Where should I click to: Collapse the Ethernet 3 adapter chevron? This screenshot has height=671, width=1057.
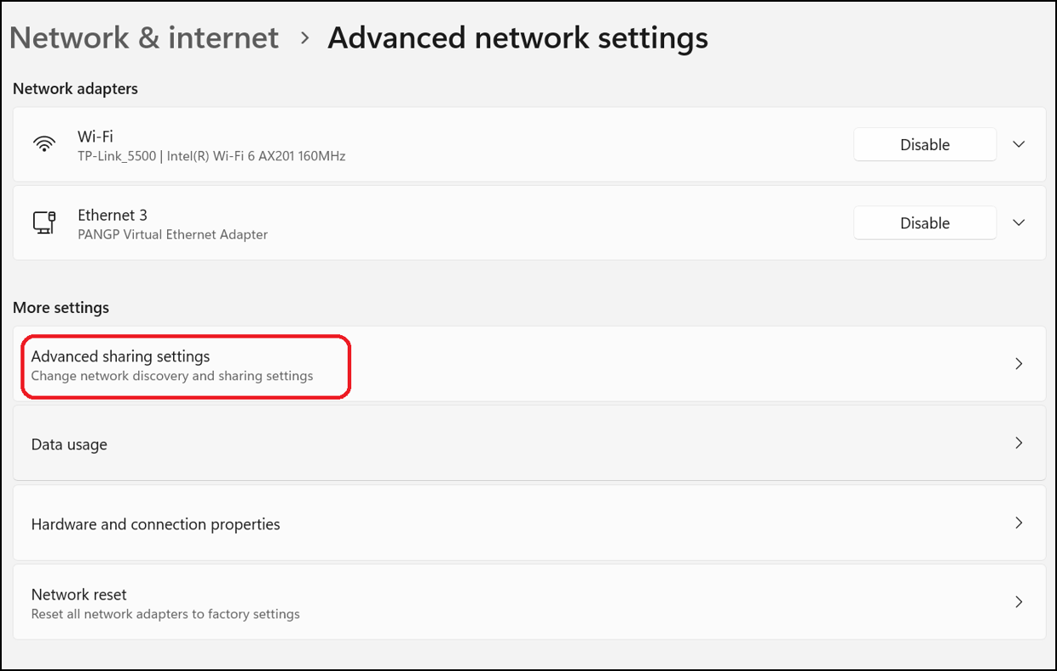pyautogui.click(x=1019, y=223)
